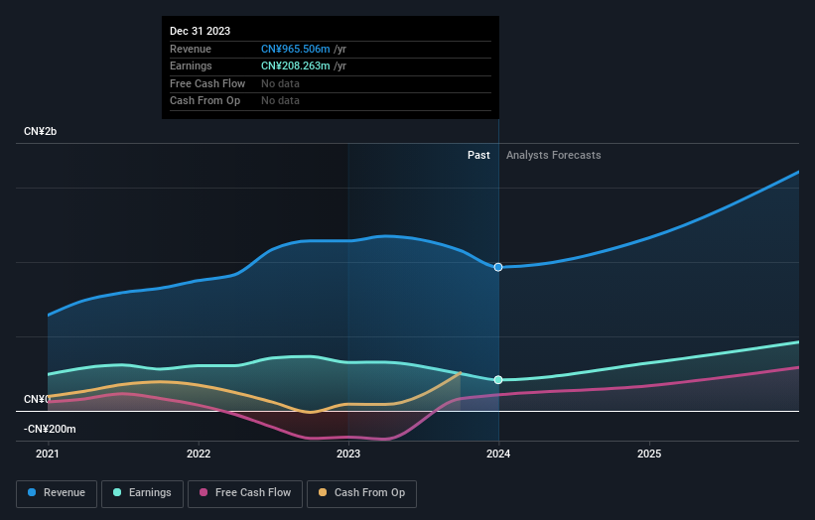
Task: Click the CN¥965.506m revenue value
Action: coord(295,49)
